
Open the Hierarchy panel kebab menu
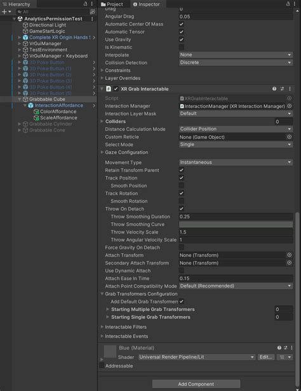[x=92, y=4]
